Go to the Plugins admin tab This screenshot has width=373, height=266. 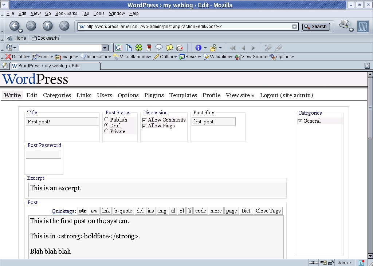(154, 95)
